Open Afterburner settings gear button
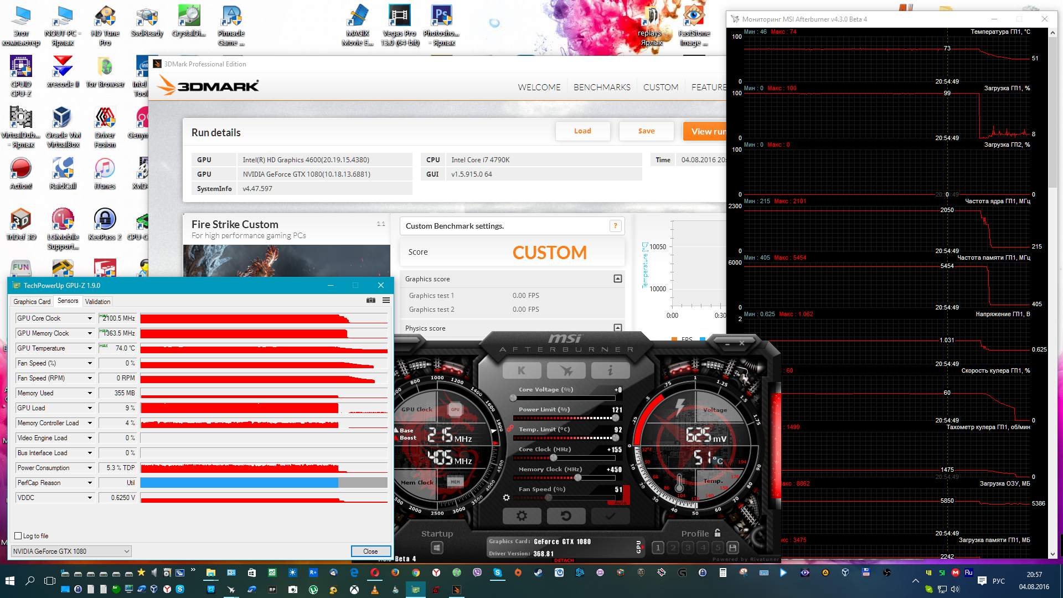Image resolution: width=1063 pixels, height=598 pixels. [x=522, y=515]
